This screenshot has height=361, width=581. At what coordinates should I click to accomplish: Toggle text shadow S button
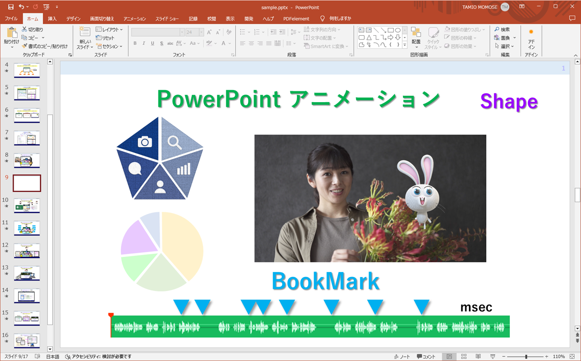(x=161, y=43)
